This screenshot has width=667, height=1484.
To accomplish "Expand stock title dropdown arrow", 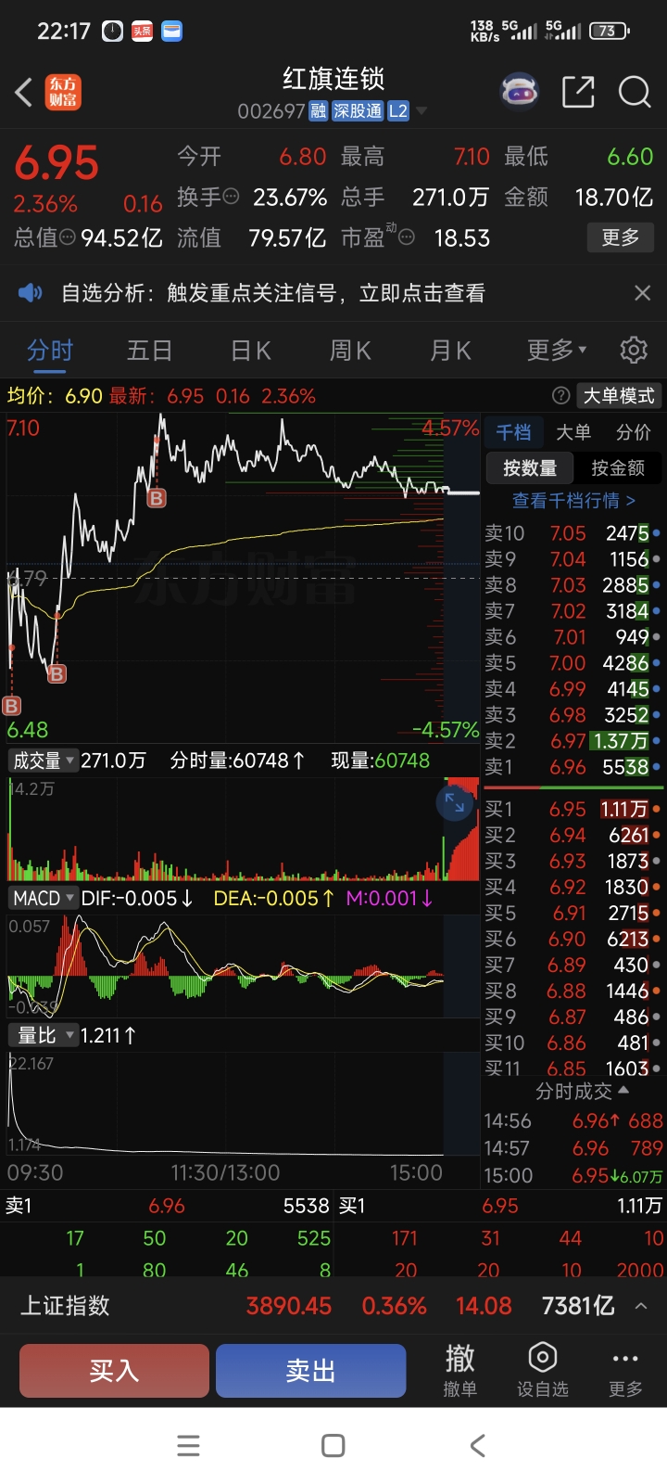I will point(422,111).
